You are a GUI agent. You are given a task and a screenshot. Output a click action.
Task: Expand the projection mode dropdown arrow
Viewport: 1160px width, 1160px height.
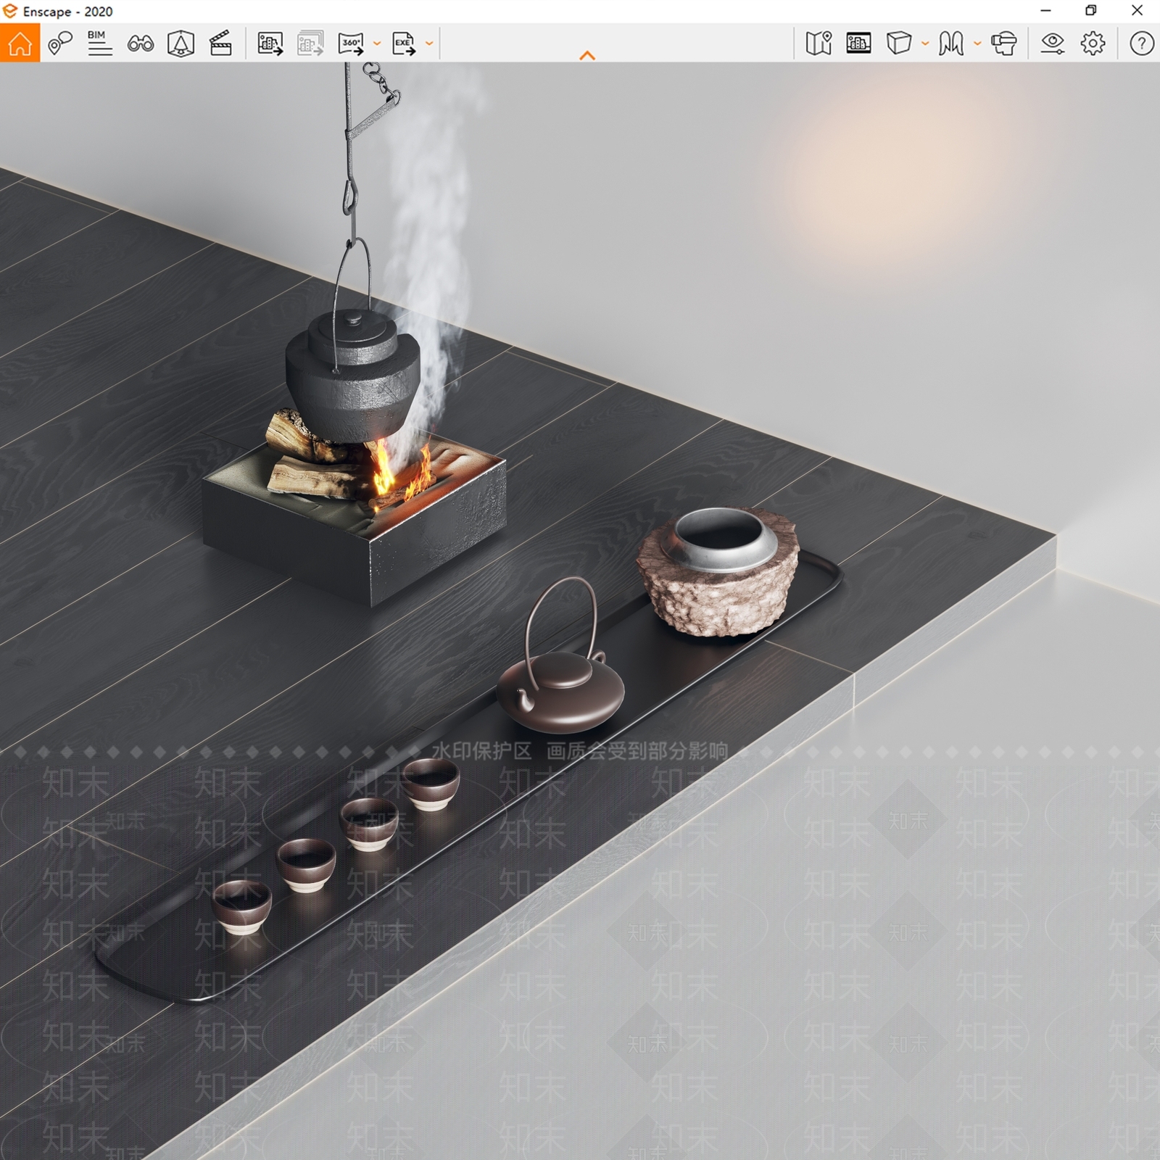point(925,43)
